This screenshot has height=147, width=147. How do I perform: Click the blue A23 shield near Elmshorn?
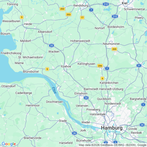point(86,98)
